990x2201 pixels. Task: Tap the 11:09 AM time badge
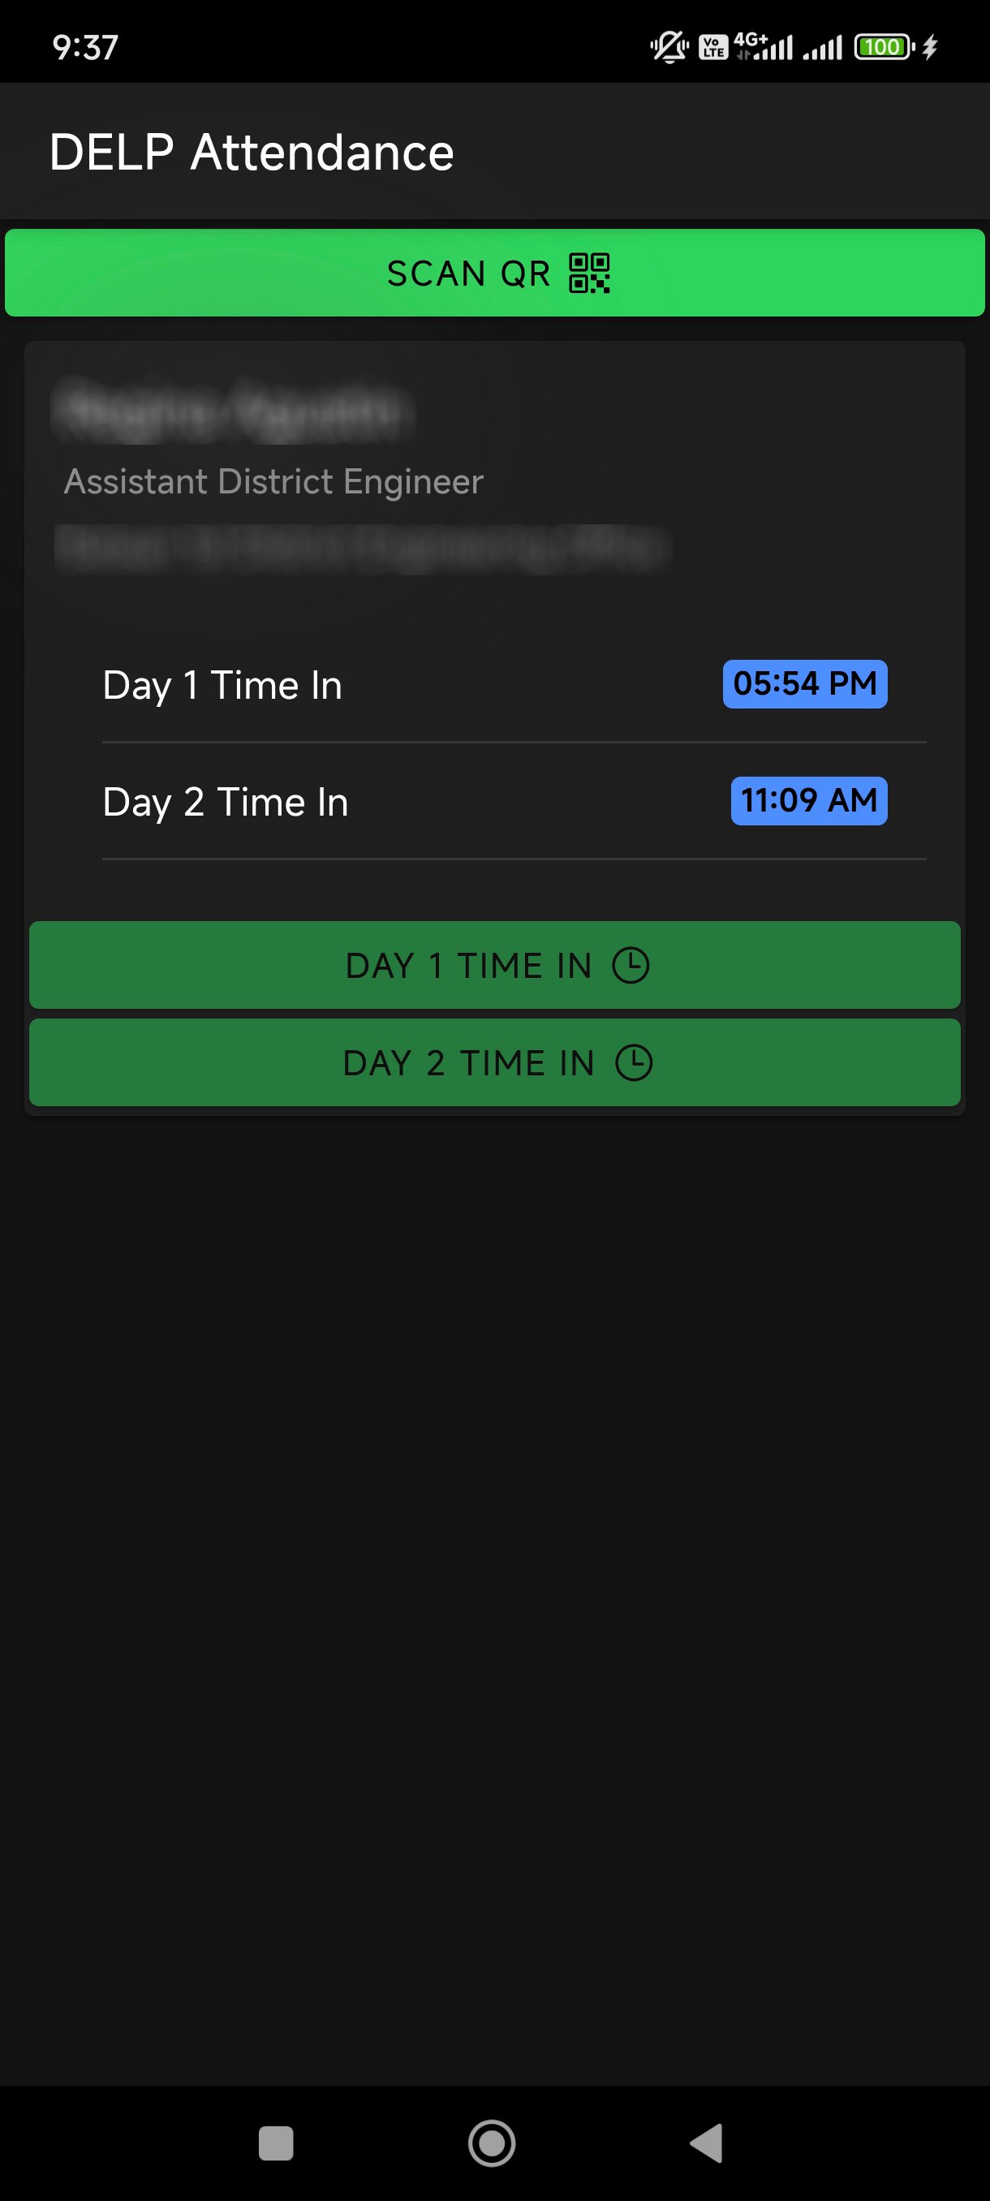coord(808,800)
